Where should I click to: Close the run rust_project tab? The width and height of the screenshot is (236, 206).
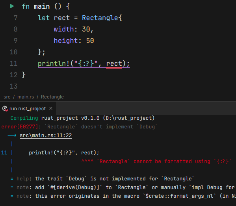[51, 108]
